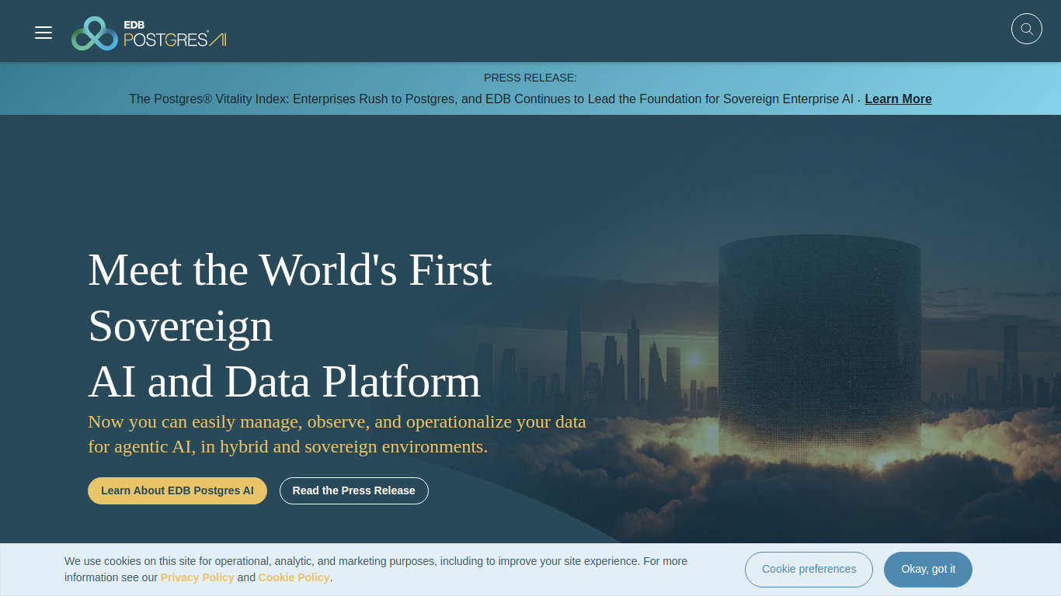Screen dimensions: 1061x596
Task: Click the 'PRESS RELEASE:' banner label
Action: (x=530, y=78)
